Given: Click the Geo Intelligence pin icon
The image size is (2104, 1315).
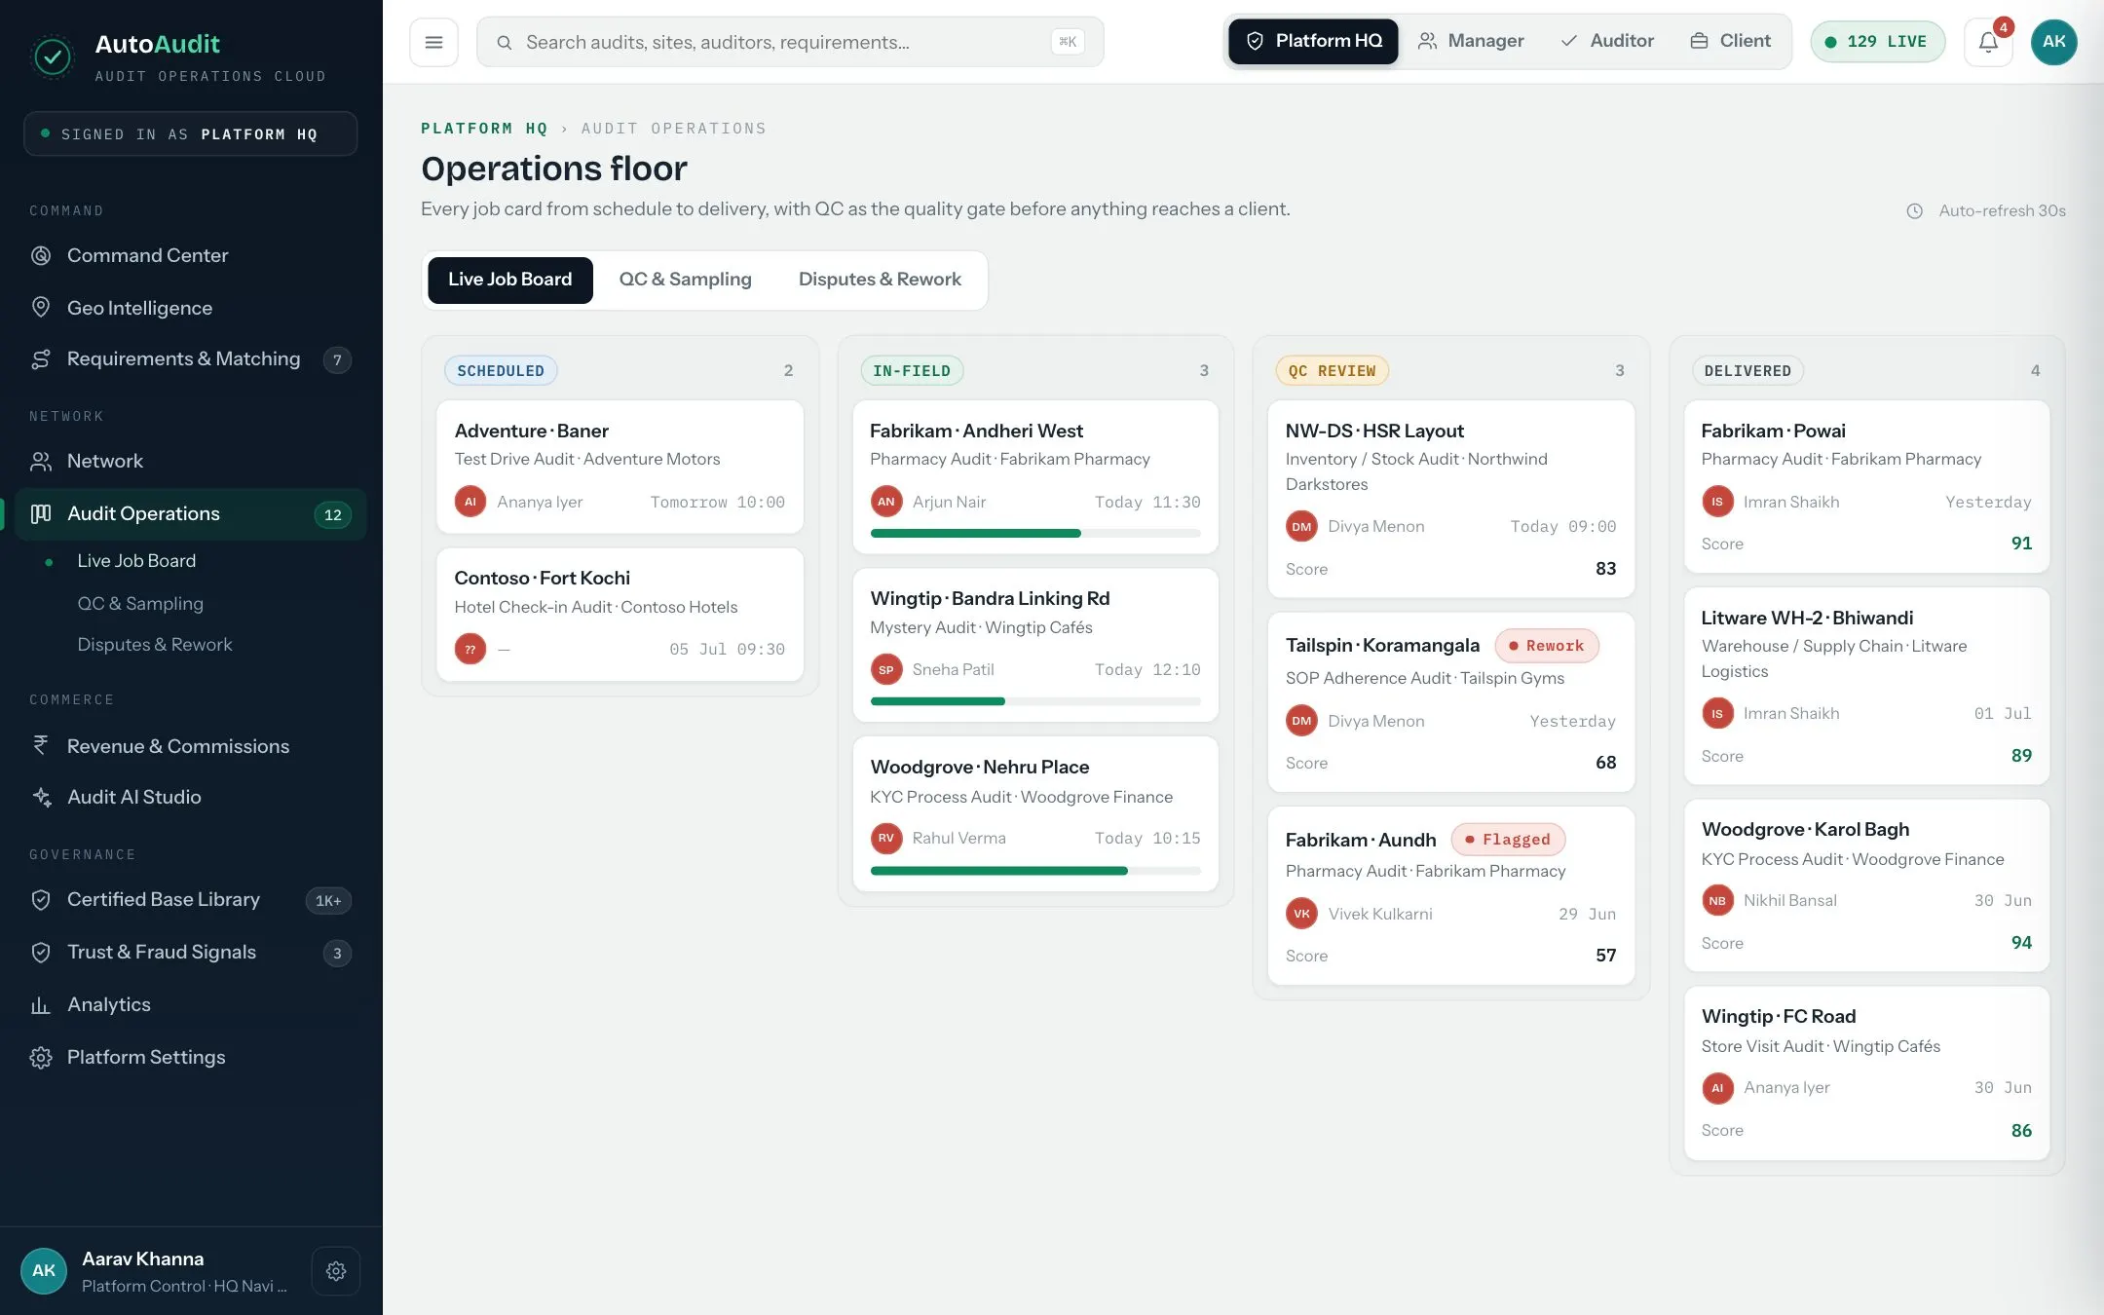Looking at the screenshot, I should click(x=41, y=308).
